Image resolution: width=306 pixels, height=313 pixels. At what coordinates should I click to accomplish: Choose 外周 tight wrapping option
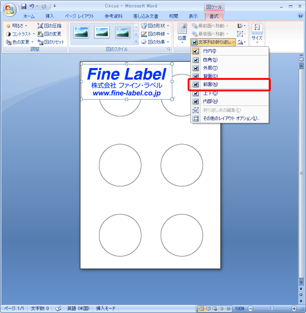point(230,68)
